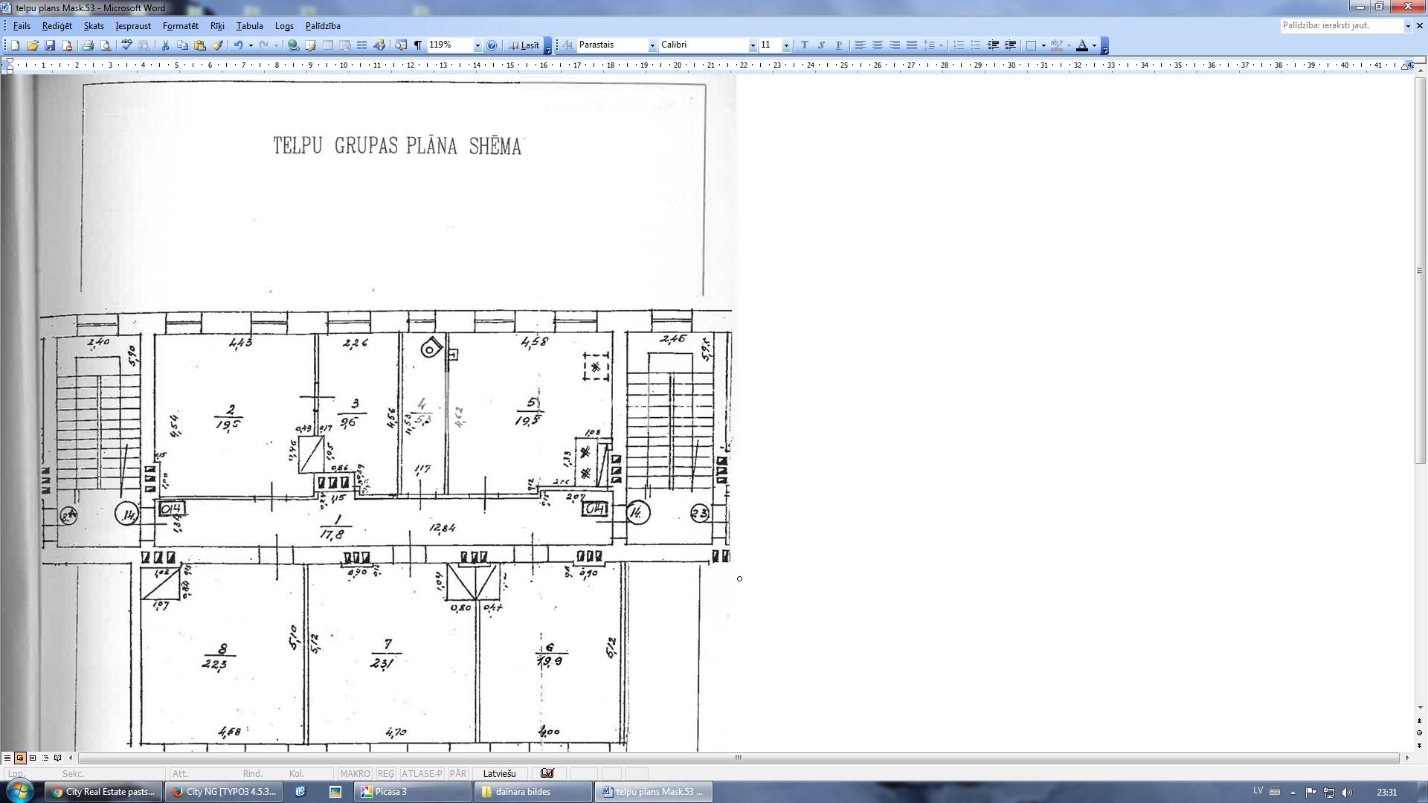Click the Save disk icon
The image size is (1428, 803).
[x=50, y=45]
